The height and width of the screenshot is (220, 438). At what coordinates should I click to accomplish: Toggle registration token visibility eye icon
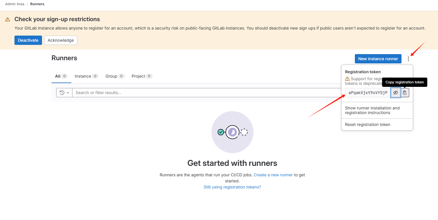point(396,93)
